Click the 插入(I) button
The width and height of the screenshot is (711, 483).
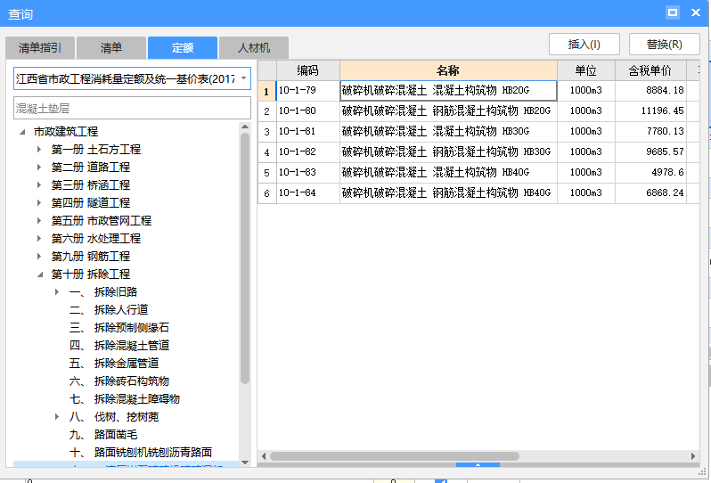pyautogui.click(x=584, y=45)
